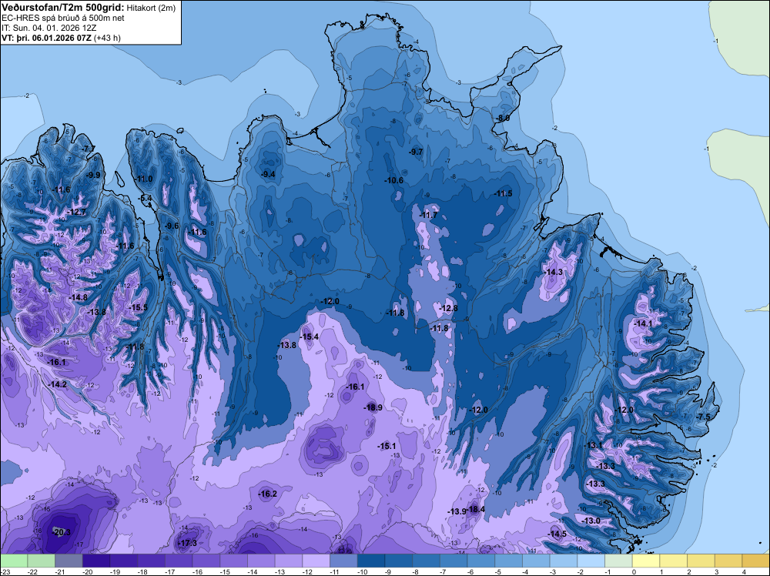770x576 pixels.
Task: Click the legend swatch labeled -12
Action: [316, 561]
